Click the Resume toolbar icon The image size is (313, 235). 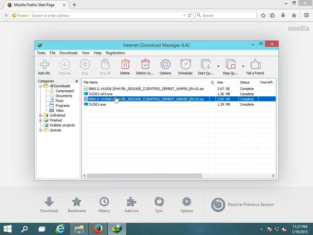click(x=65, y=64)
